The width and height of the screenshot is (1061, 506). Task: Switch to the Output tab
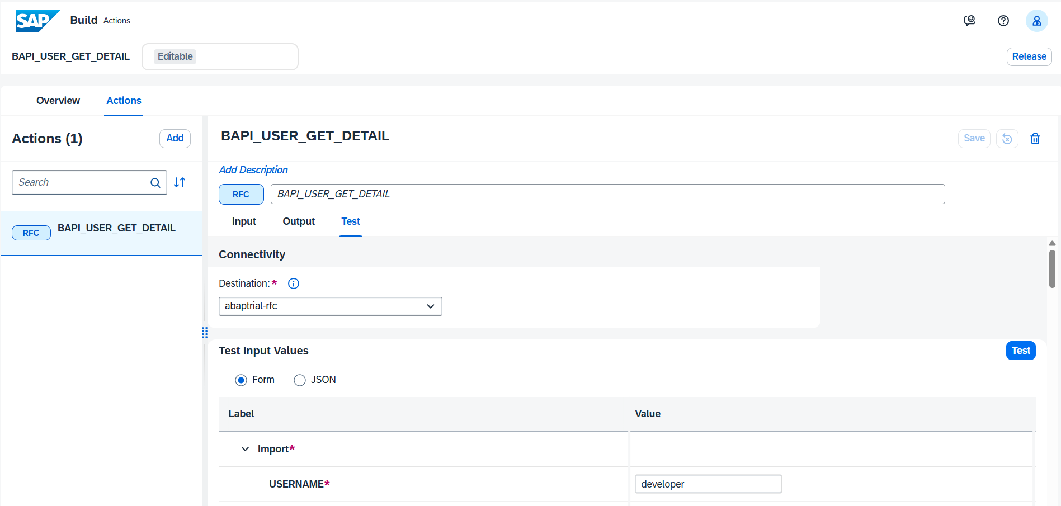coord(298,221)
